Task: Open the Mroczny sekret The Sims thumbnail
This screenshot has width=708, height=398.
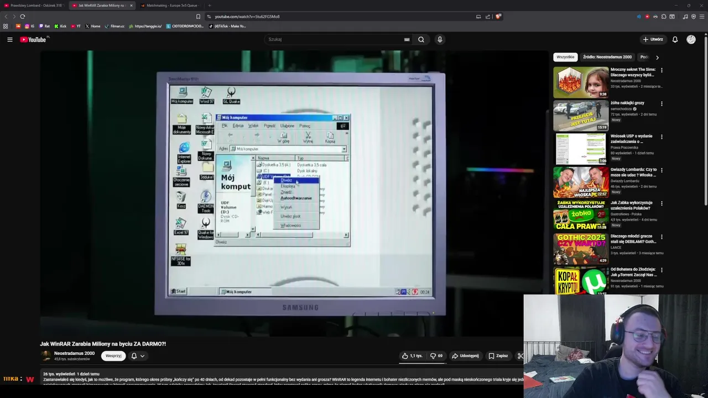Action: (581, 82)
